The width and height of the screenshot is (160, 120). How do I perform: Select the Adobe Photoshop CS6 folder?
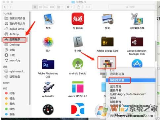point(48,64)
